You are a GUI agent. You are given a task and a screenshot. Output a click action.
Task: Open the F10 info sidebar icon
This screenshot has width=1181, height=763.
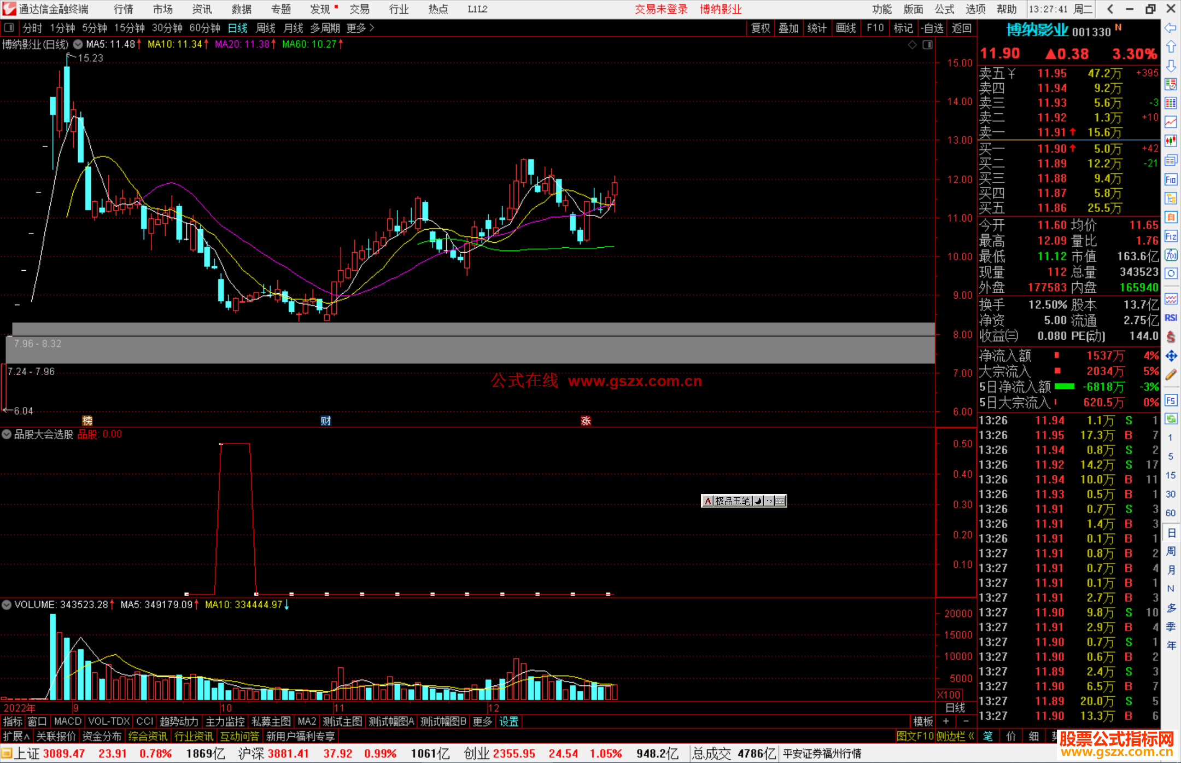[1171, 179]
